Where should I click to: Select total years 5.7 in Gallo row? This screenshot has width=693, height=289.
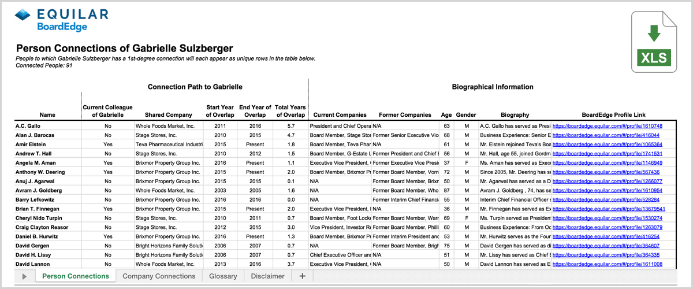(x=290, y=125)
